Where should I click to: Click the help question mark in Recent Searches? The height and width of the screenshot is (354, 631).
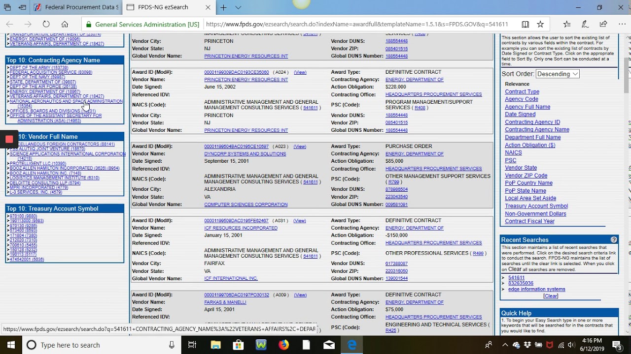[614, 240]
